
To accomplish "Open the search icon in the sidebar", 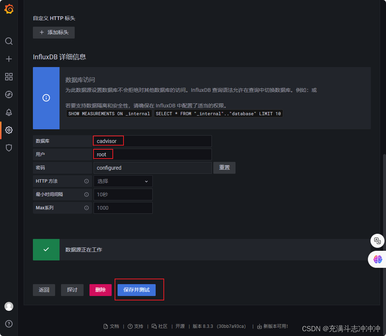I will coord(9,41).
